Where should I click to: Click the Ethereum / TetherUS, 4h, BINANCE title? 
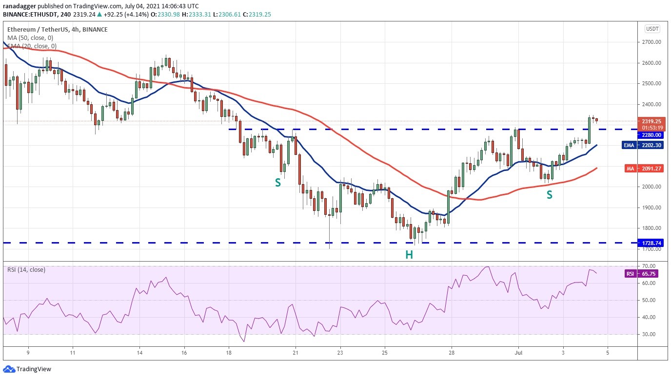tap(58, 29)
